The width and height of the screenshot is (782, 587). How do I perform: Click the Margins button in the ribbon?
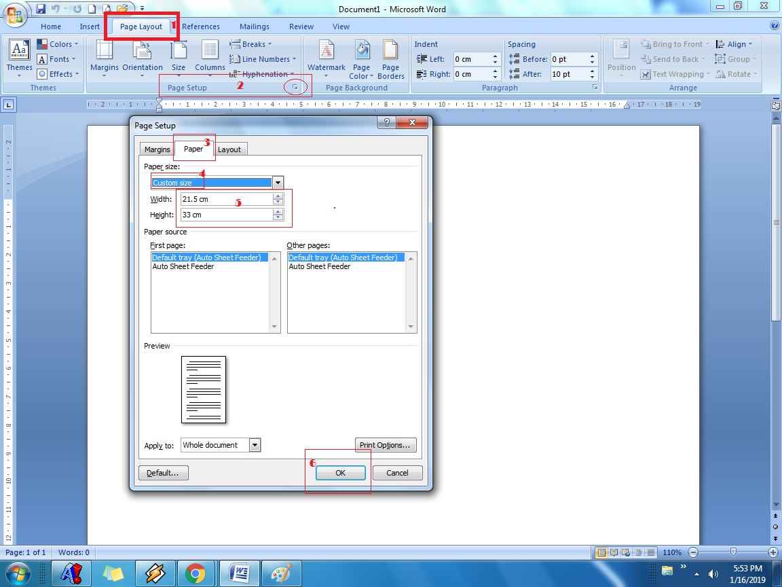click(x=104, y=58)
